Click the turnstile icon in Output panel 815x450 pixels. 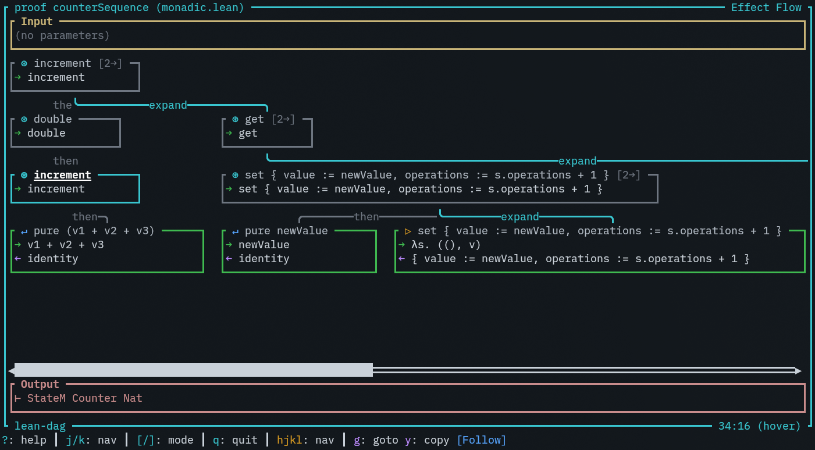[x=17, y=398]
